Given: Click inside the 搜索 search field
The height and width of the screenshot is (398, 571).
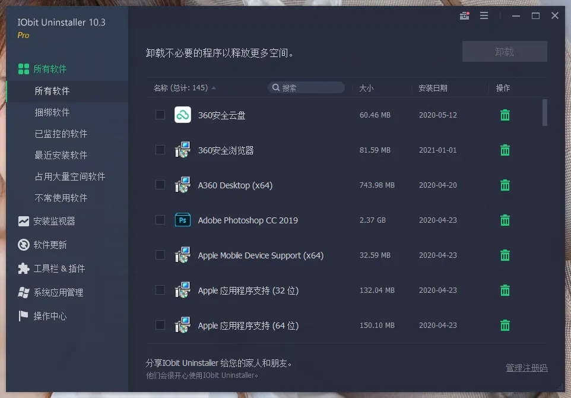Looking at the screenshot, I should pos(306,87).
